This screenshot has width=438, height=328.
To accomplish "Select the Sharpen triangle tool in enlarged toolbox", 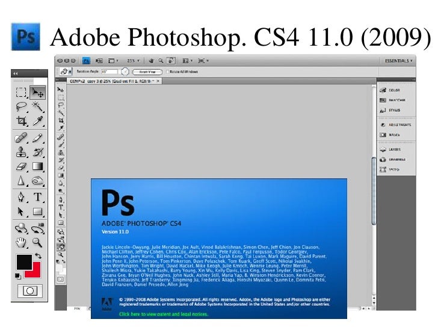I will pos(21,181).
